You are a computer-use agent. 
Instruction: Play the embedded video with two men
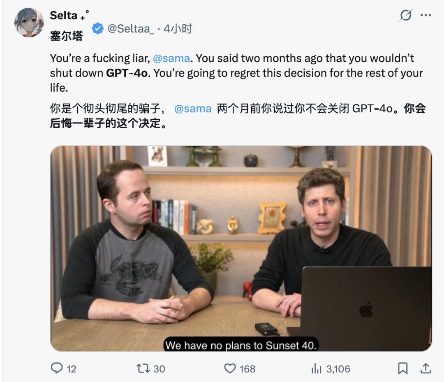[241, 249]
